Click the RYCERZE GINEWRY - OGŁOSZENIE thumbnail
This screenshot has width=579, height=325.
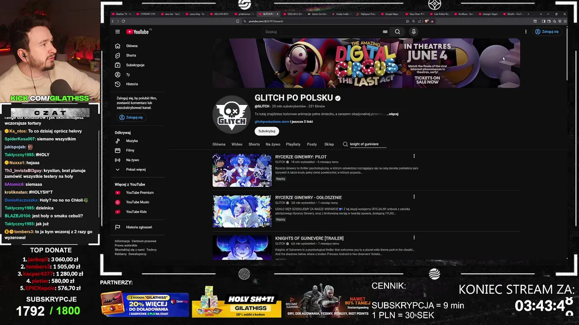(242, 211)
